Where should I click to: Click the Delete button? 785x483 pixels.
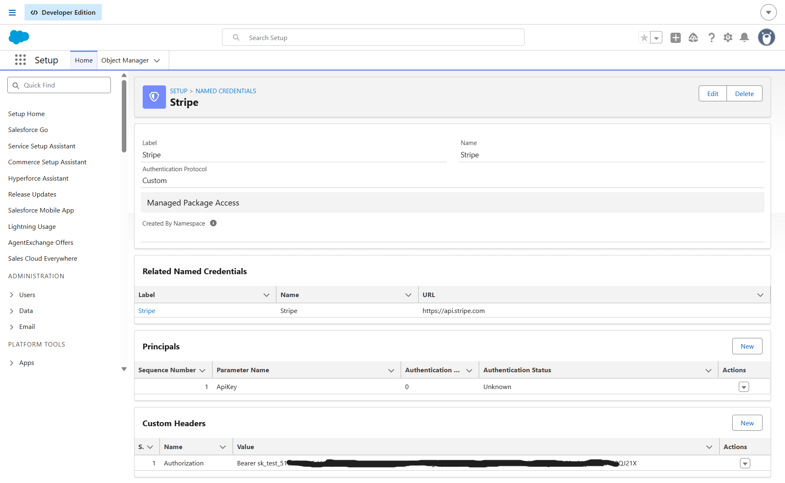click(x=745, y=94)
